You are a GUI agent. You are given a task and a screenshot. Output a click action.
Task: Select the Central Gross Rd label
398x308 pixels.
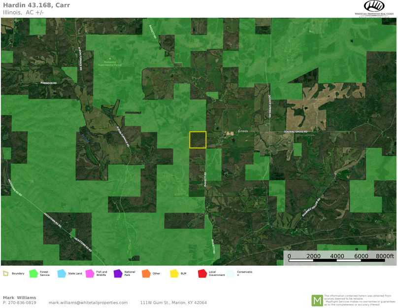(297, 131)
